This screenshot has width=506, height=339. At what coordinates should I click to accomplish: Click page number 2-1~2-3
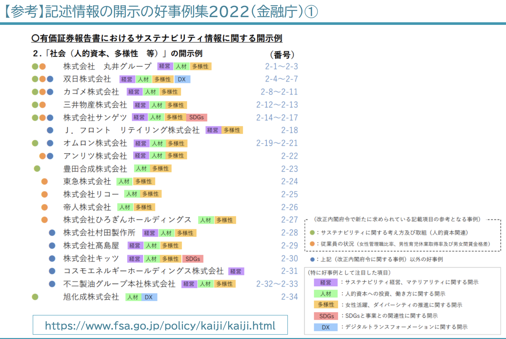tap(281, 66)
